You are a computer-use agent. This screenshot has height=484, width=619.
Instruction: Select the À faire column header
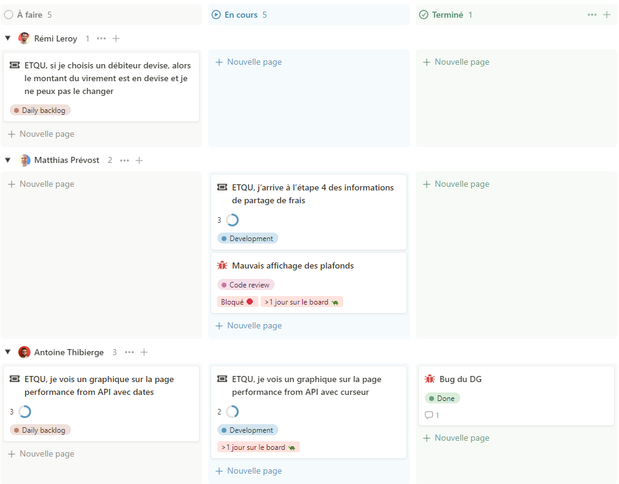29,15
